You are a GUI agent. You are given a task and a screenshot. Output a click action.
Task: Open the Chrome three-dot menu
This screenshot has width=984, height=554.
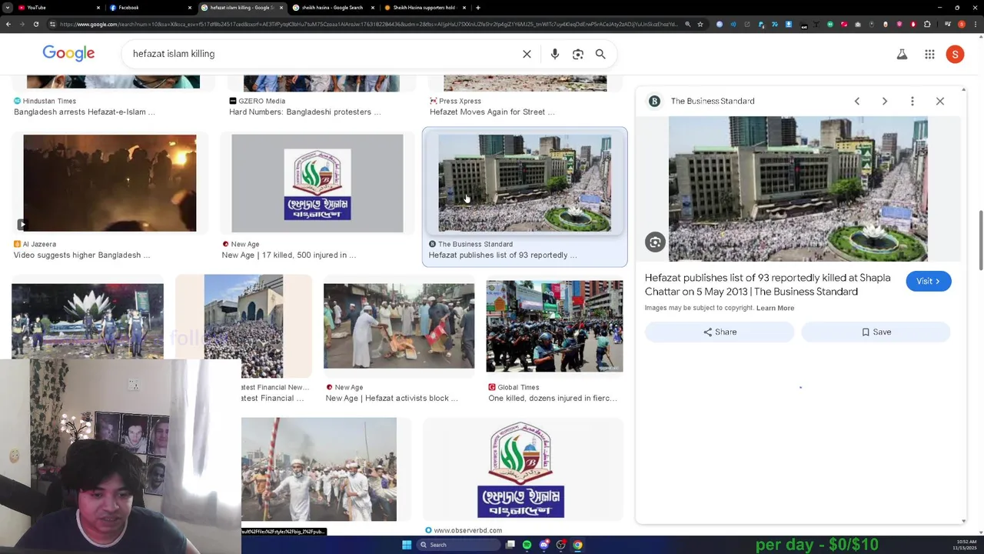[x=976, y=24]
